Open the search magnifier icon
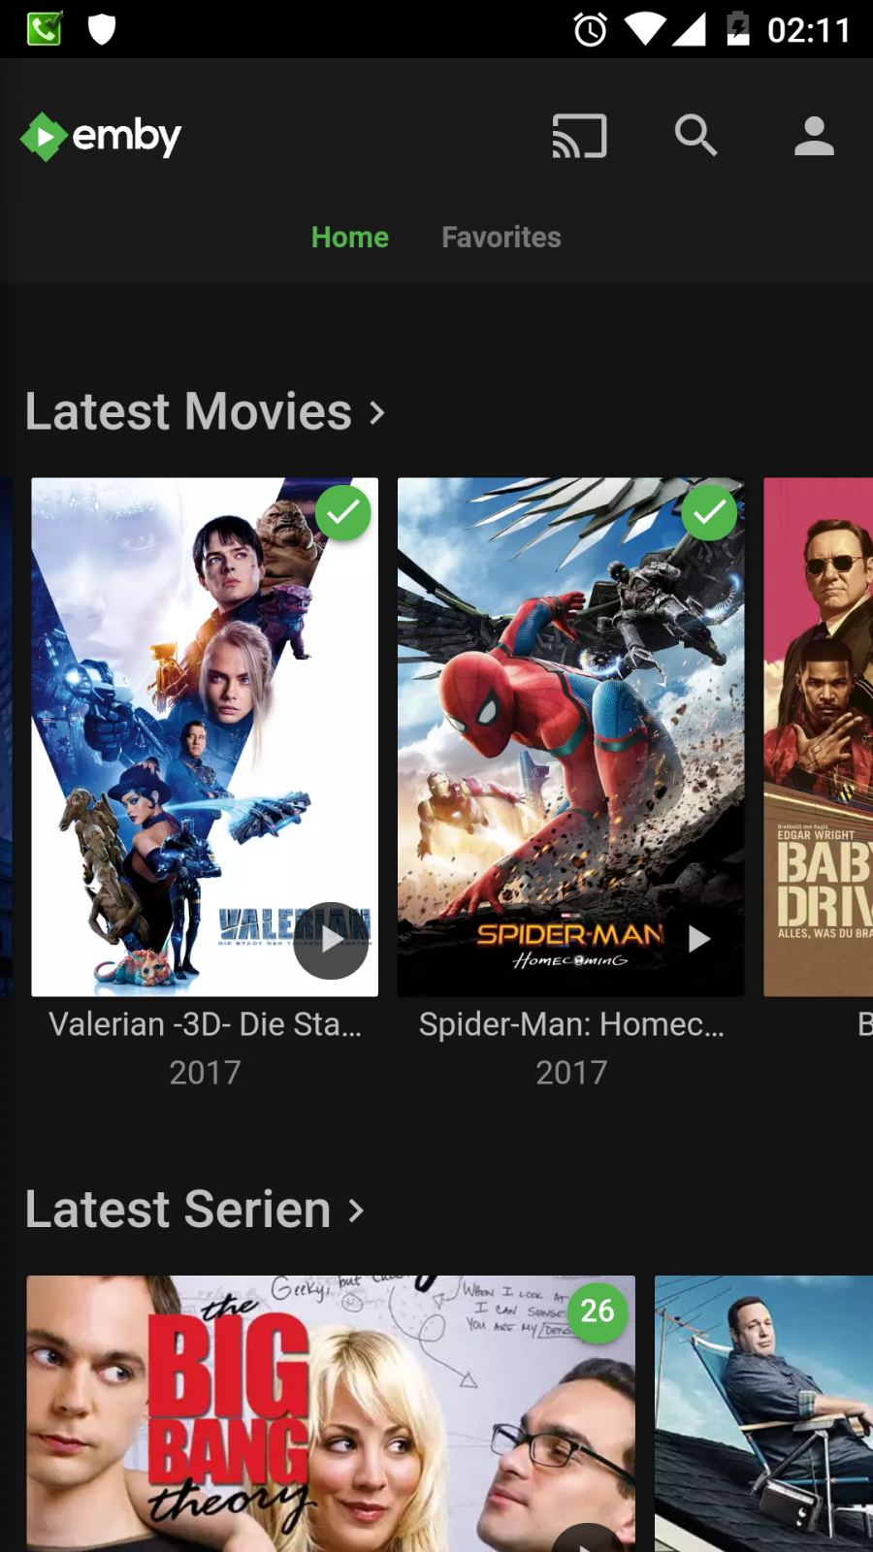The height and width of the screenshot is (1552, 873). click(x=695, y=136)
